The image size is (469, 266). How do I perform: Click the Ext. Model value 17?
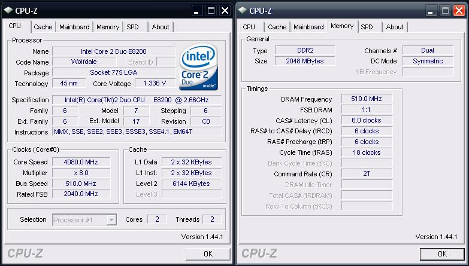click(x=136, y=121)
